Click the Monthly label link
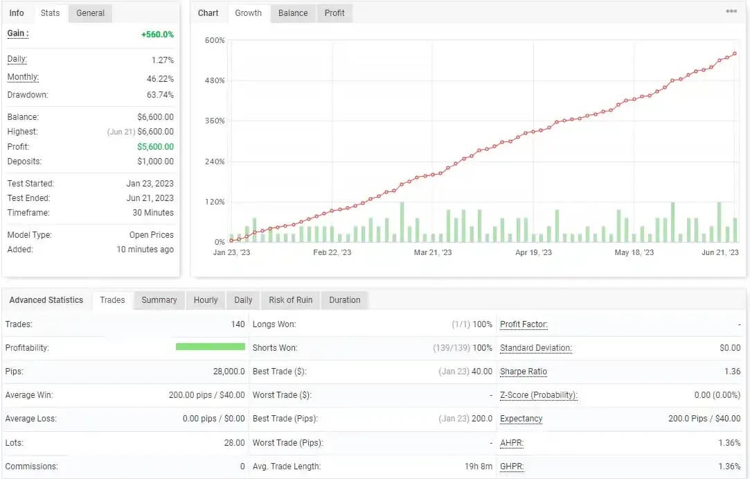 point(23,77)
